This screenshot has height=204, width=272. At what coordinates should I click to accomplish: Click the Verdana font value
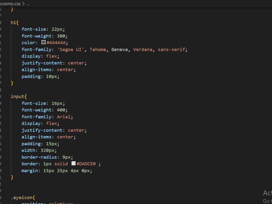[x=143, y=50]
